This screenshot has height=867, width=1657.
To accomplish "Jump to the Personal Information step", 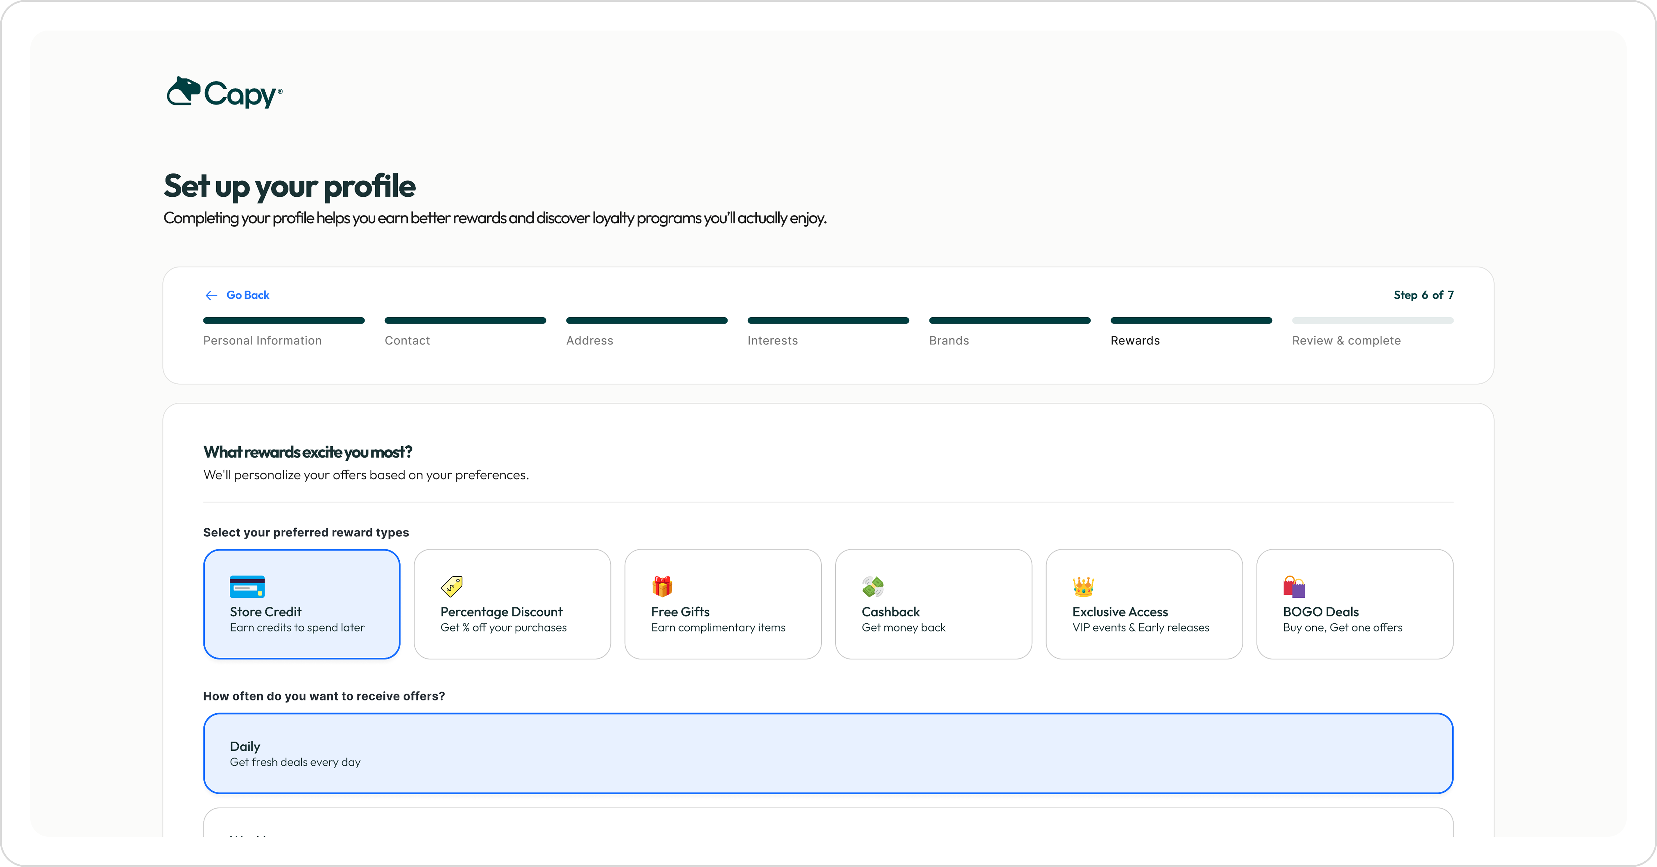I will (x=262, y=341).
